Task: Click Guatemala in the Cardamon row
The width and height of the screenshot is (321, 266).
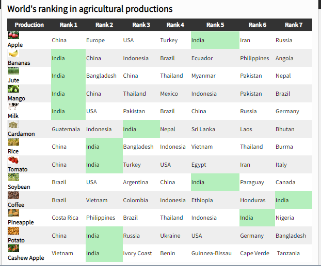Action: (x=66, y=129)
